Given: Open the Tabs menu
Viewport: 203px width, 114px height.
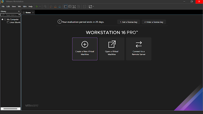Looking at the screenshot, I should click(25, 6).
